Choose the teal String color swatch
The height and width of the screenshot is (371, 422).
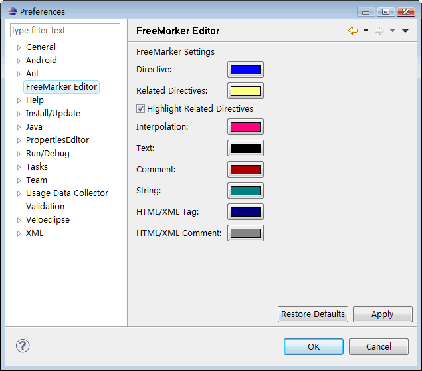tap(245, 191)
